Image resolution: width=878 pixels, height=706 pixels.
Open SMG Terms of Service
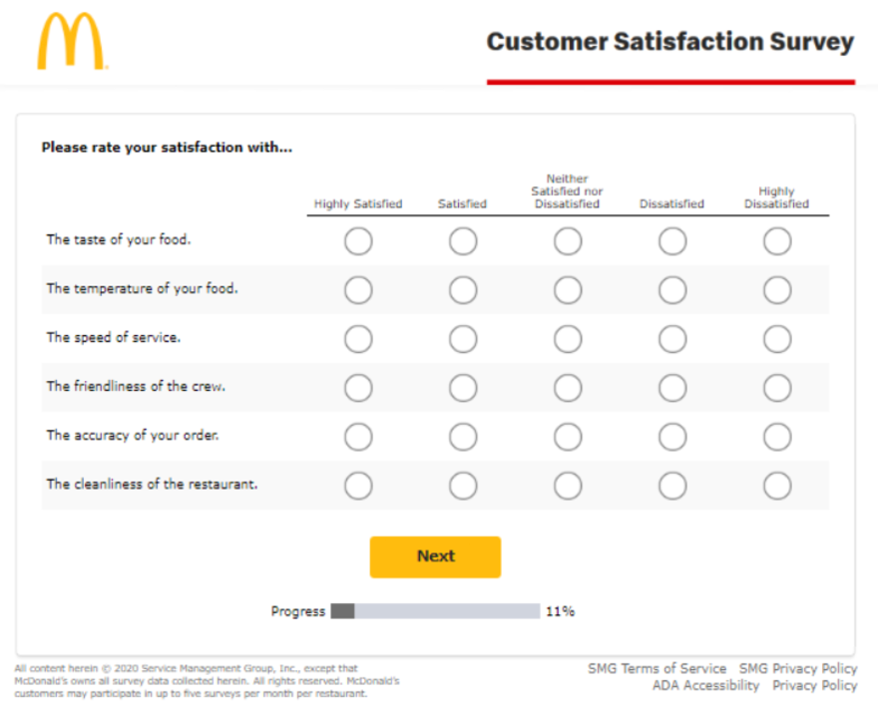click(x=658, y=668)
